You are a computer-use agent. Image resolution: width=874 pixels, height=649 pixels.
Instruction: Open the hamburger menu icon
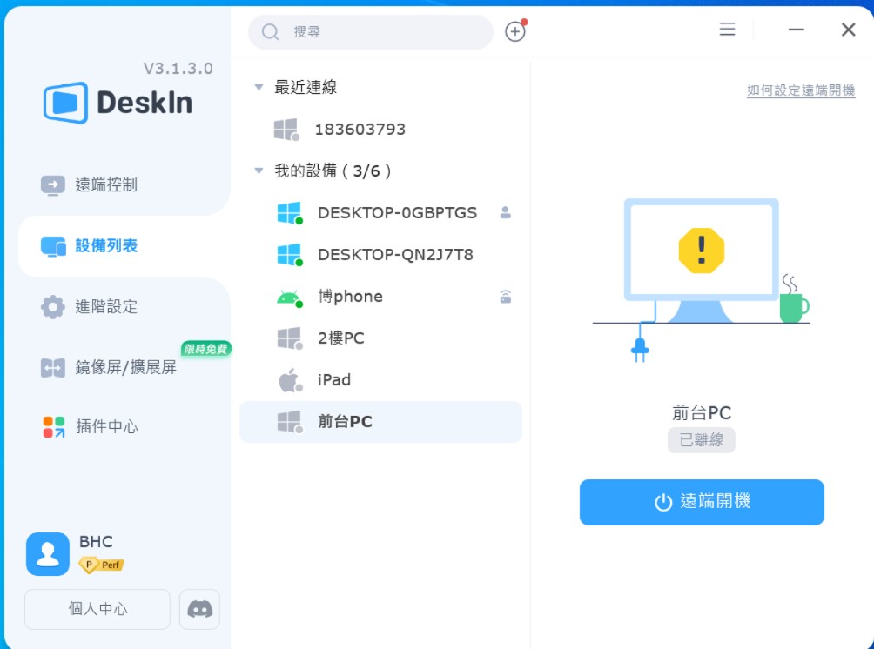point(727,29)
